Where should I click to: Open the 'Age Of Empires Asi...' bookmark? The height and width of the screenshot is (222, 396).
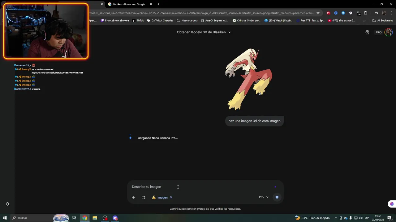[x=214, y=21]
